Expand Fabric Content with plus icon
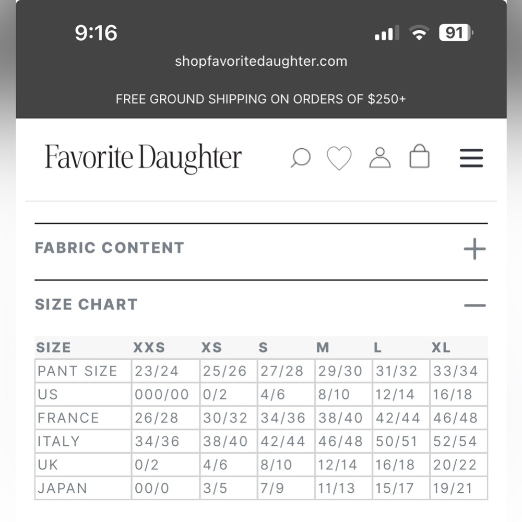Image resolution: width=522 pixels, height=522 pixels. 474,248
